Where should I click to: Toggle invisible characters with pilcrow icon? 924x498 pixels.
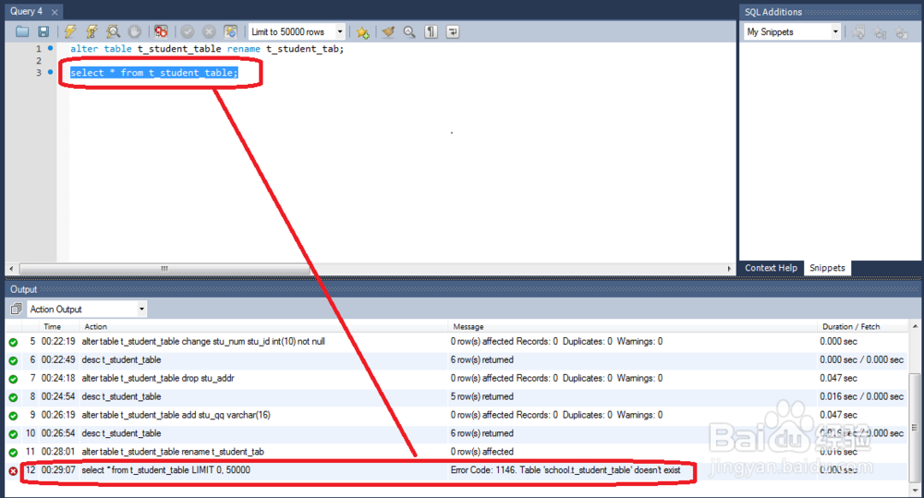pyautogui.click(x=431, y=31)
